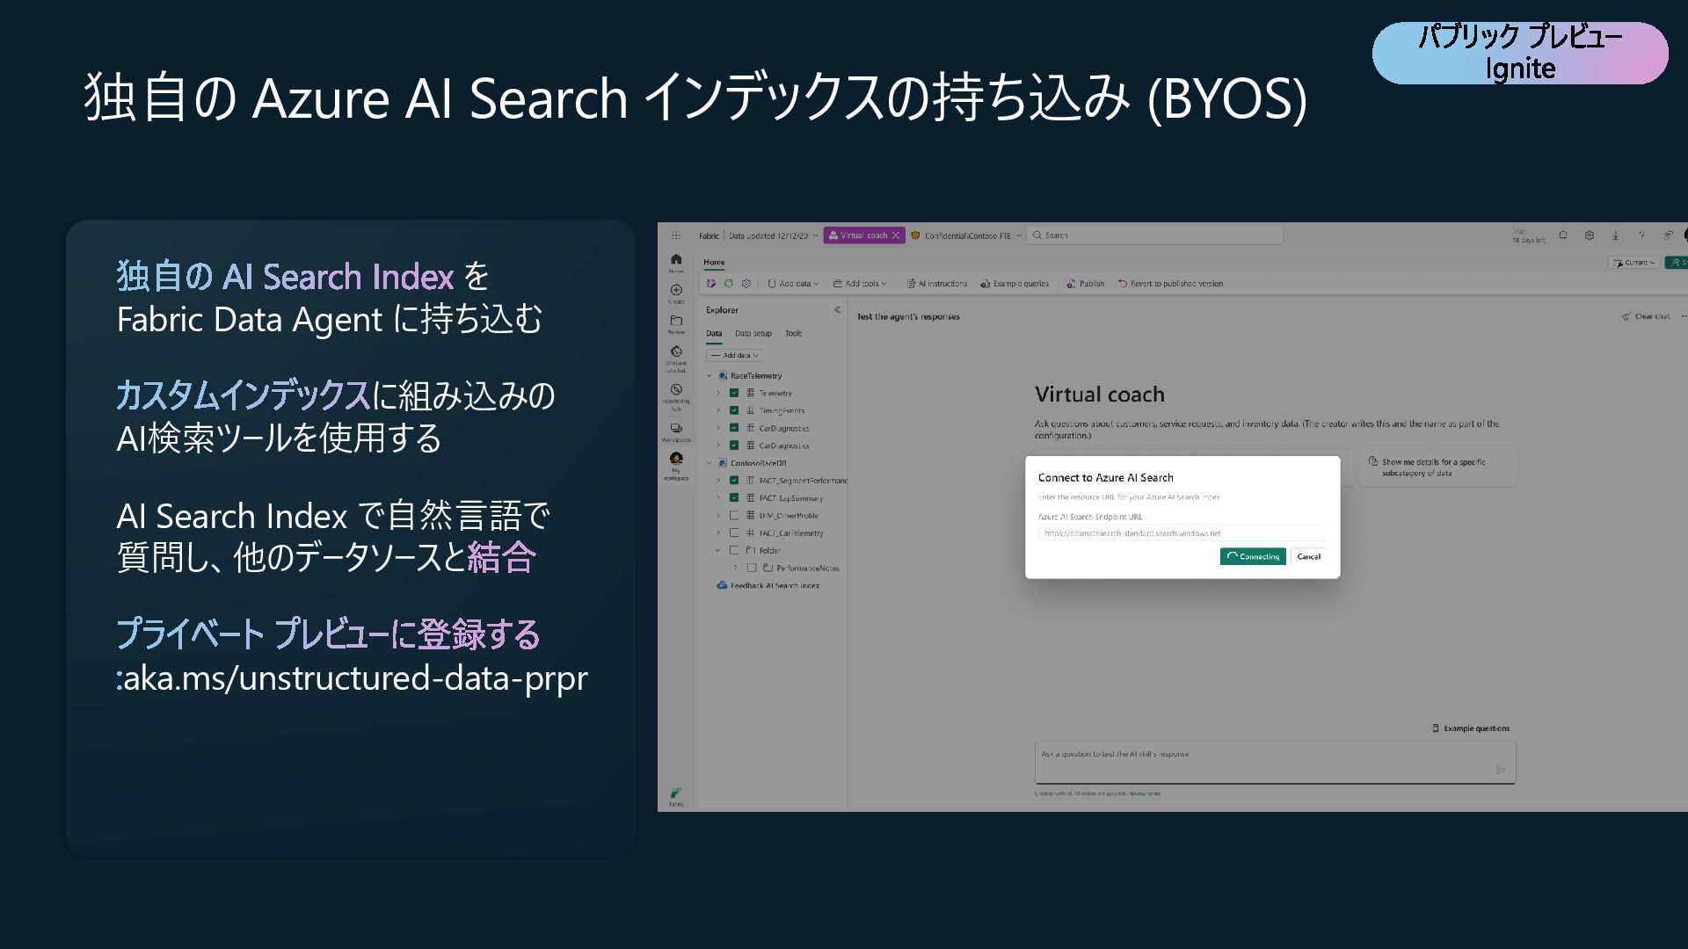Click the Clear chat button

click(x=1646, y=316)
